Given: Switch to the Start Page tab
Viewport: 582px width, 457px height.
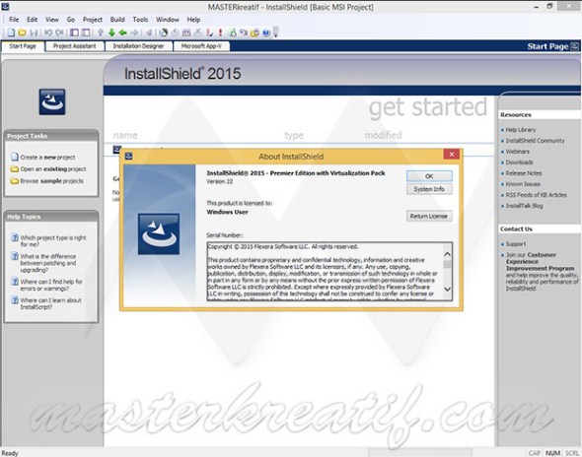Looking at the screenshot, I should [x=23, y=46].
